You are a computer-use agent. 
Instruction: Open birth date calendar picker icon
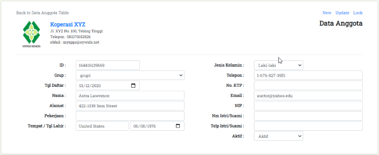coord(178,126)
